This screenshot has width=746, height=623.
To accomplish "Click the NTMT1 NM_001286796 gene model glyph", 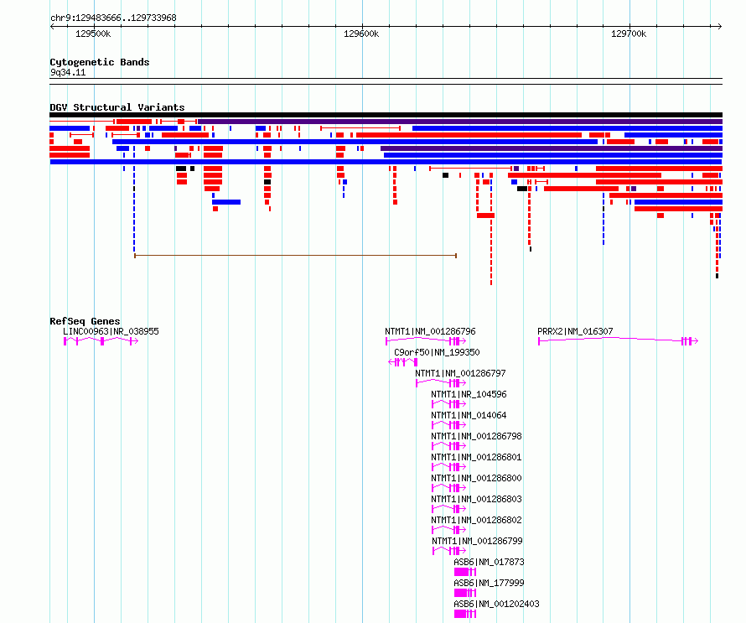I will [x=426, y=340].
